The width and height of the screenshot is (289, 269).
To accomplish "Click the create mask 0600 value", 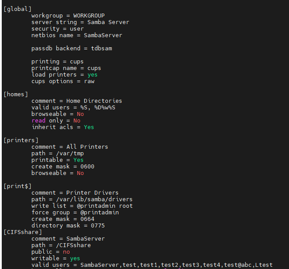I will point(87,166).
